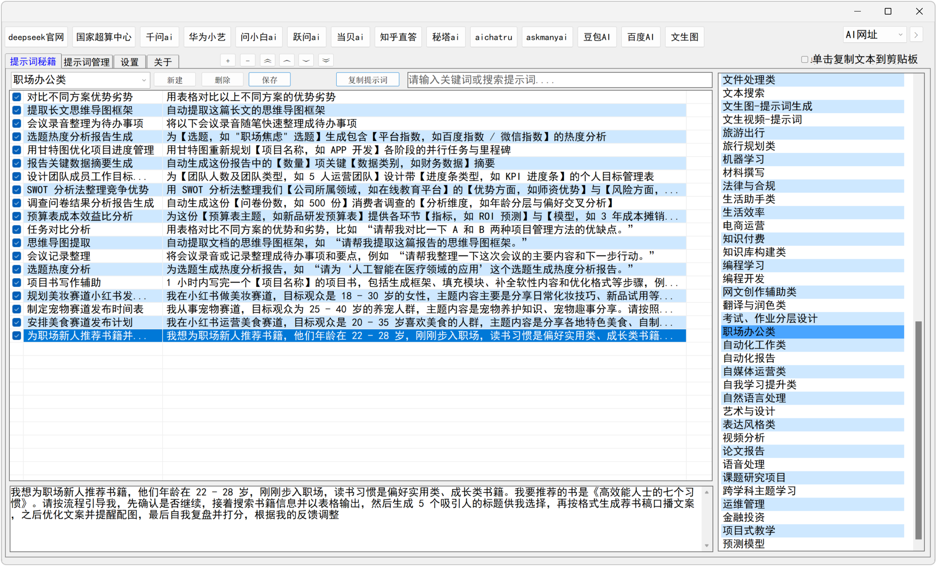Click the keyword search input field
Viewport: 936px width, 566px height.
(559, 80)
